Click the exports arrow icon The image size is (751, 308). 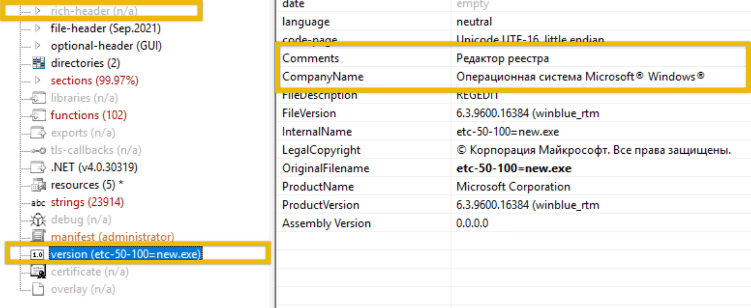click(x=38, y=133)
